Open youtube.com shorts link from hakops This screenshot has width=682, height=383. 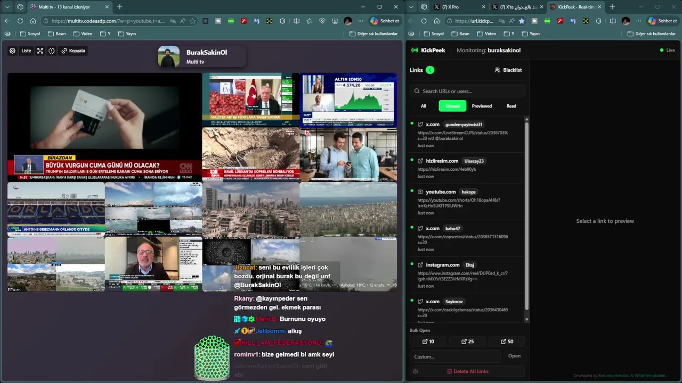(465, 202)
